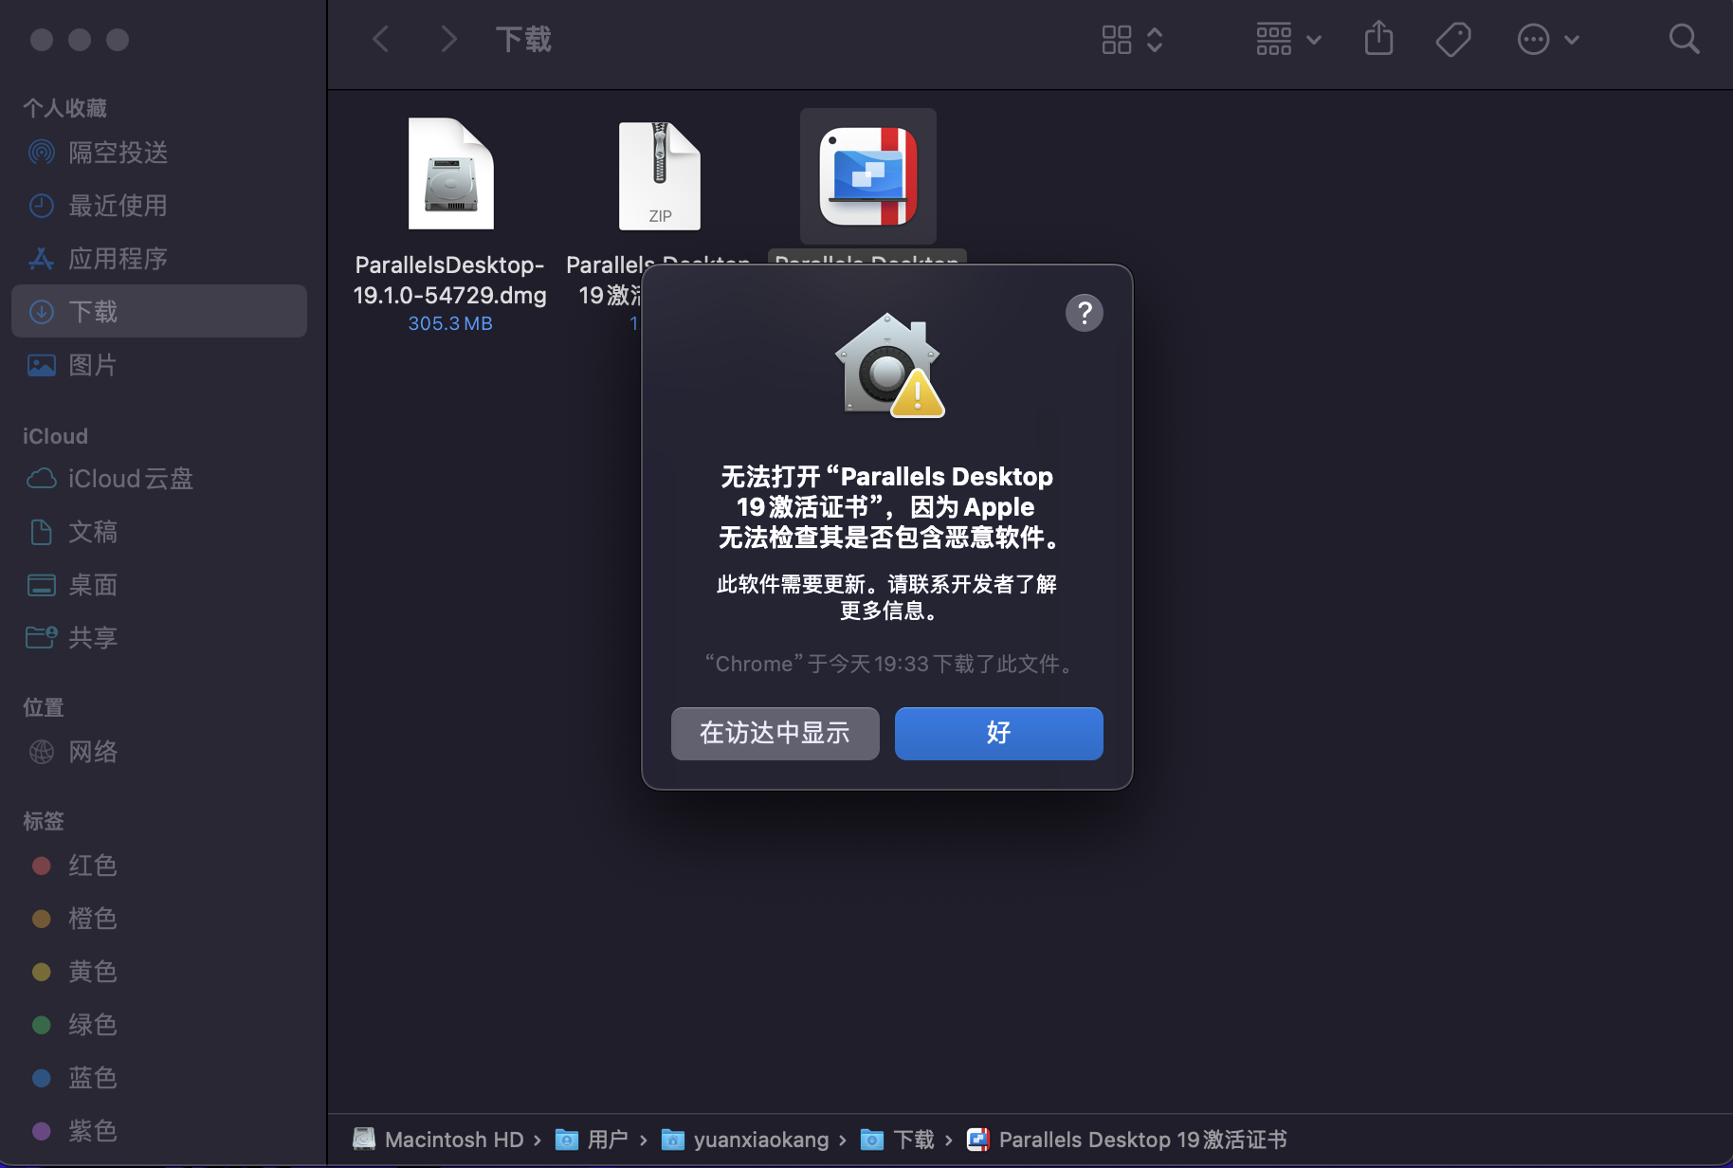1733x1168 pixels.
Task: Click the iCloud section header
Action: (55, 436)
